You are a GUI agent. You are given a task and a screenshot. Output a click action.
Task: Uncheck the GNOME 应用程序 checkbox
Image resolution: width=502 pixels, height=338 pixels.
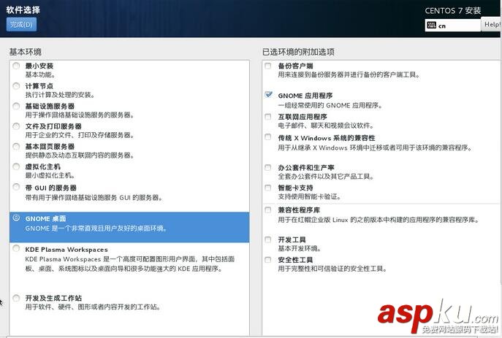(x=268, y=94)
